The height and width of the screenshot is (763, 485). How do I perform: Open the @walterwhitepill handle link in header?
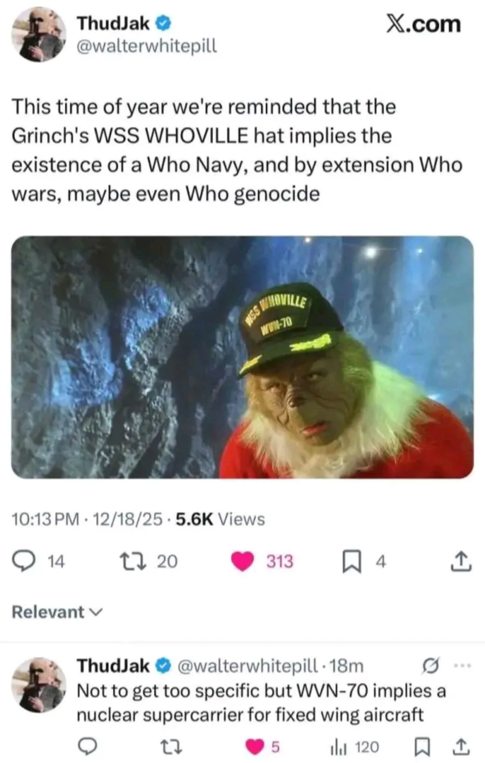point(147,46)
